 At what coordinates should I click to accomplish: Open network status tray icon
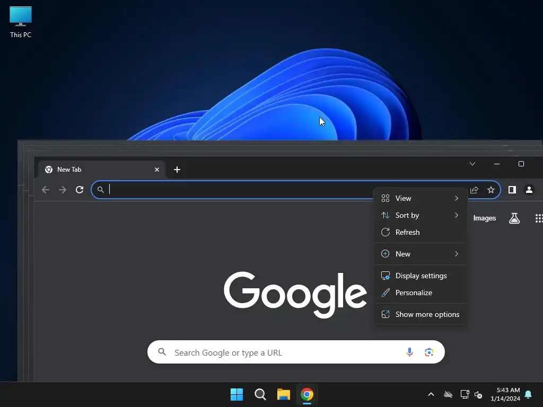coord(465,394)
